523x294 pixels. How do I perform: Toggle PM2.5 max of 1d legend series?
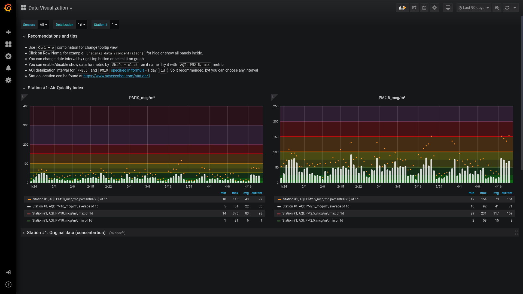point(313,213)
